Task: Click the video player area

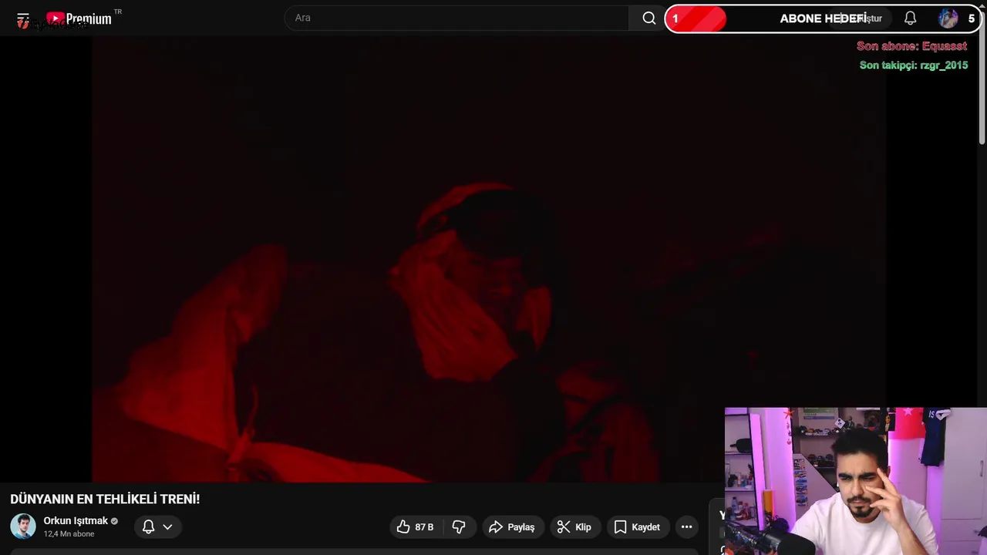Action: coord(489,260)
